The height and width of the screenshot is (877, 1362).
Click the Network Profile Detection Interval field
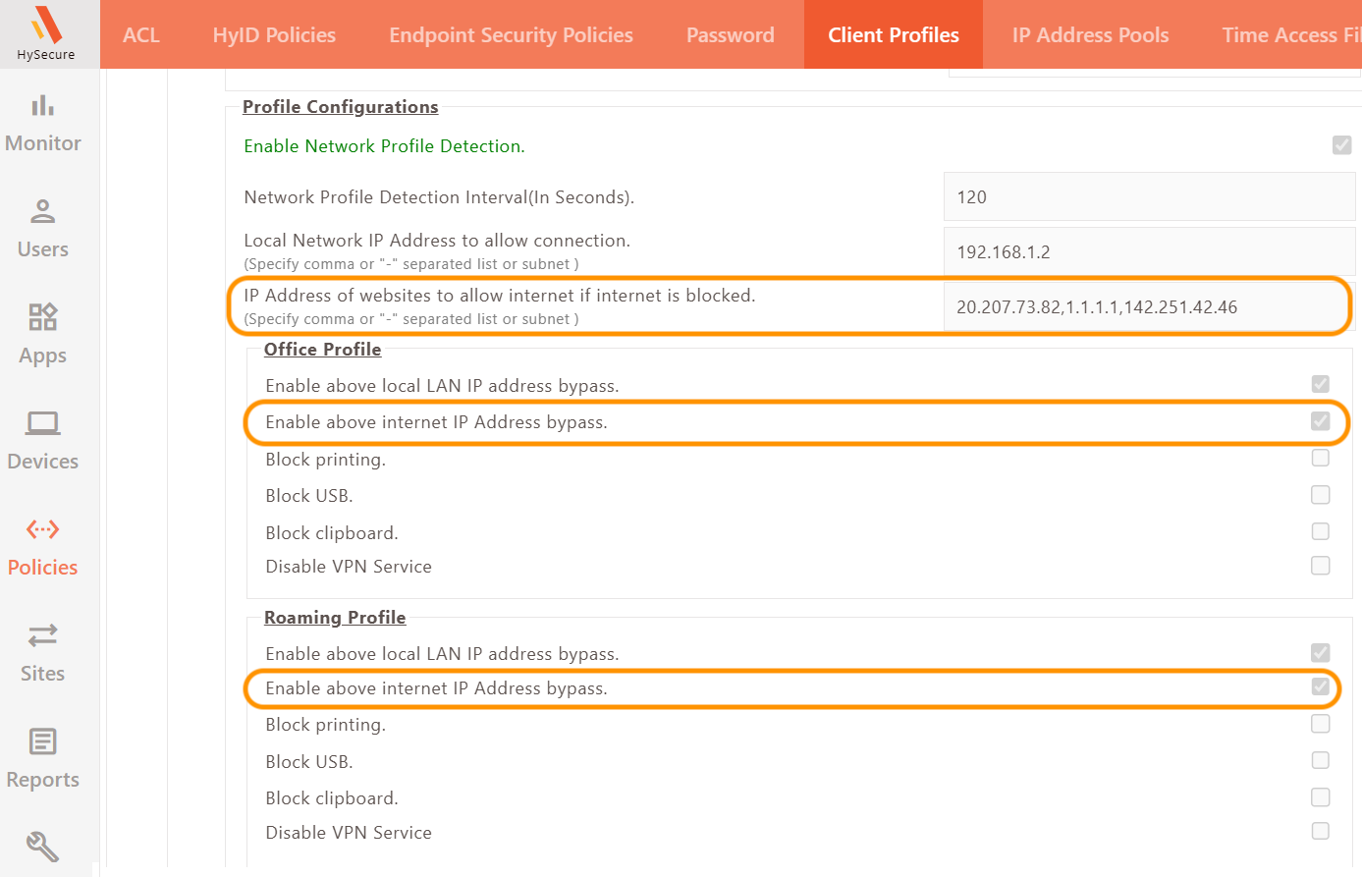click(x=1149, y=196)
